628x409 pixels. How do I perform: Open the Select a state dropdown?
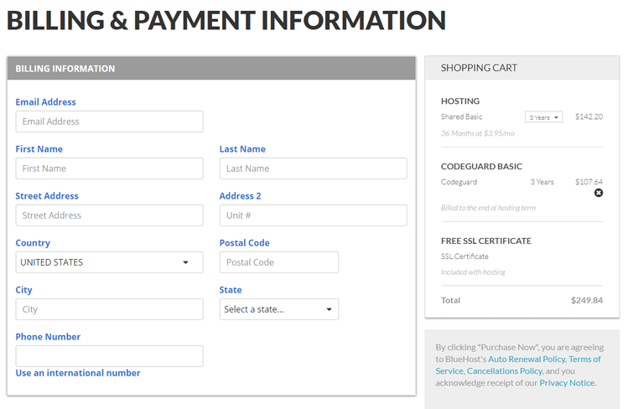(x=278, y=309)
